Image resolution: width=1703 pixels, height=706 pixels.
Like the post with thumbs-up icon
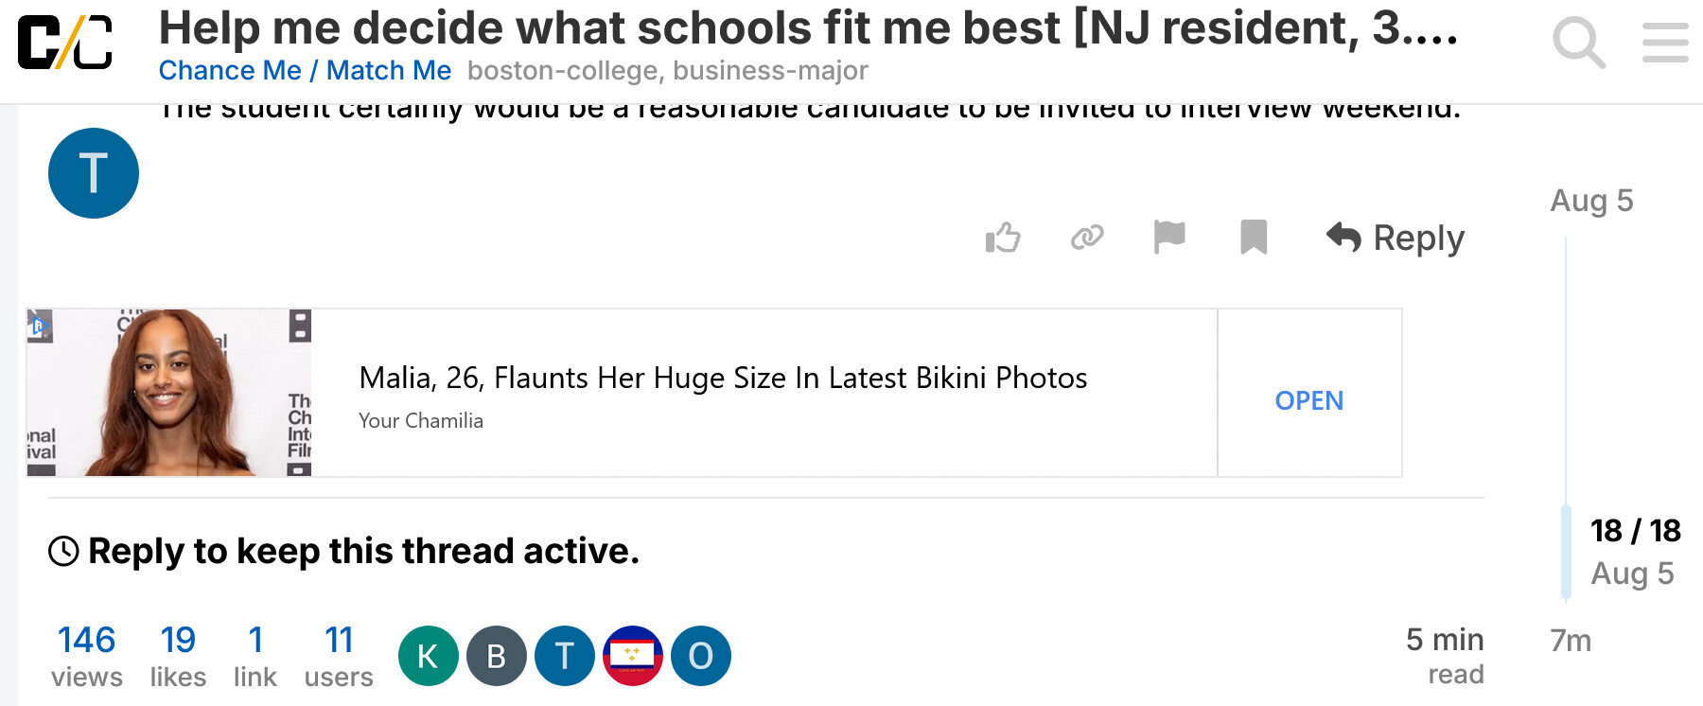(x=1003, y=238)
